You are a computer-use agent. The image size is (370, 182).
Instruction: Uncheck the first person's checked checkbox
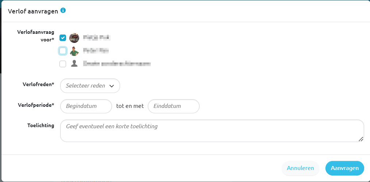tap(63, 38)
